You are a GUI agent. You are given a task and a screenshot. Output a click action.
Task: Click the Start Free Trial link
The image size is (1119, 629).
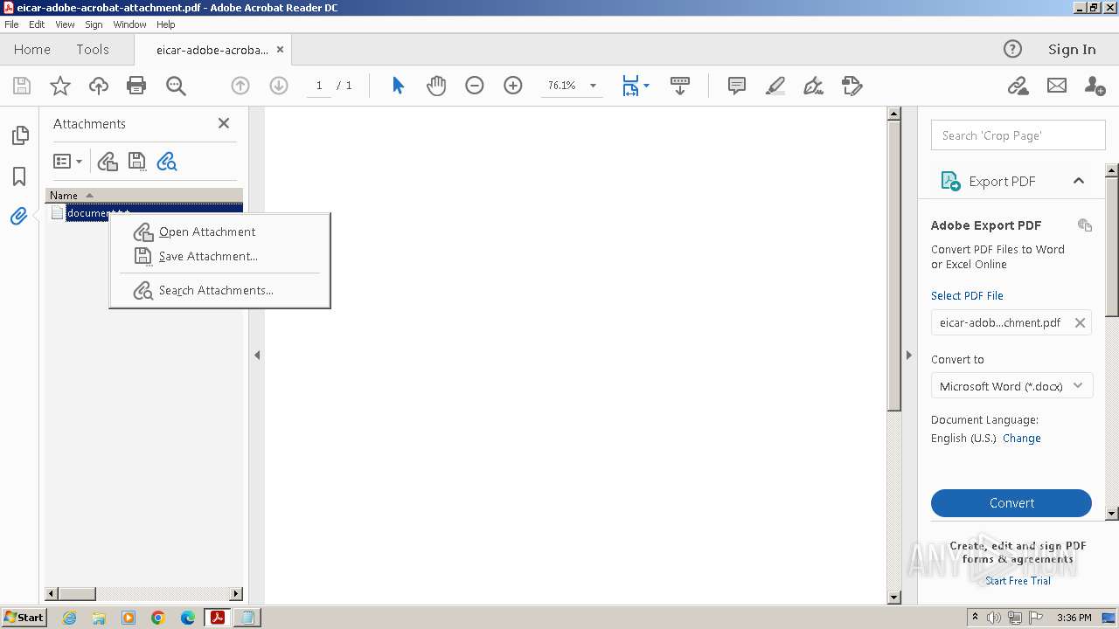(1018, 581)
